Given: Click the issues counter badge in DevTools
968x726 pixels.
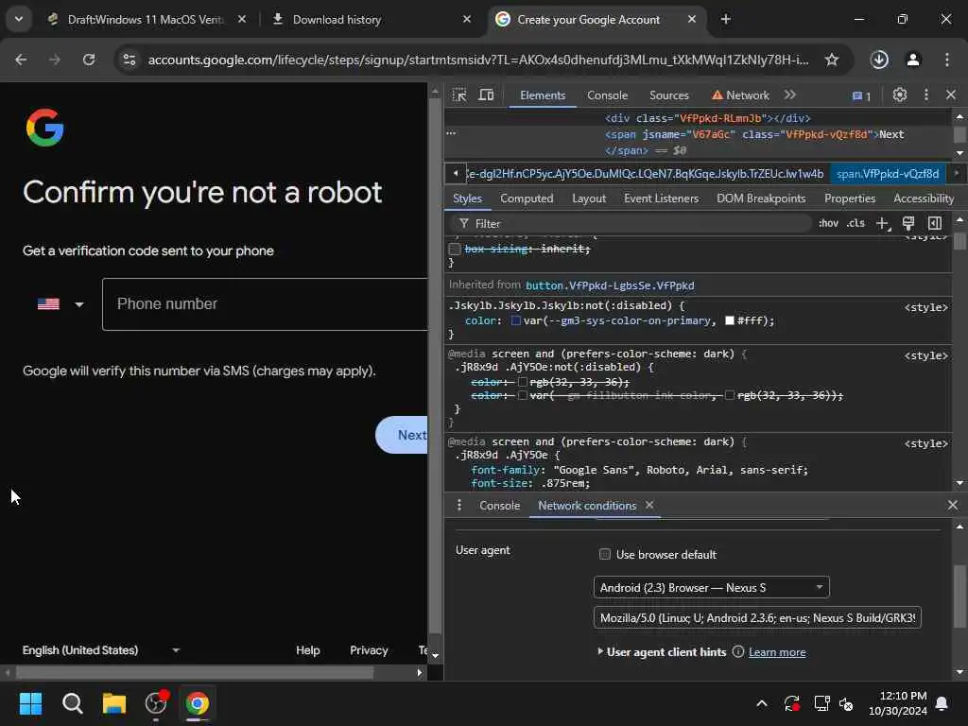Looking at the screenshot, I should coord(861,95).
